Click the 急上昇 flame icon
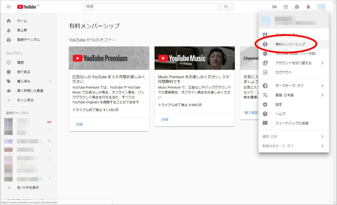This screenshot has width=337, height=205. tap(9, 30)
